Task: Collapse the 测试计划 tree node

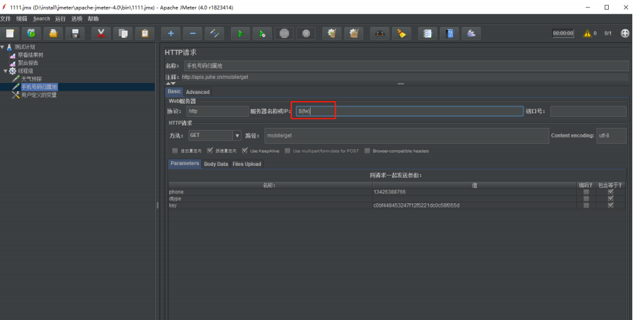Action: (x=3, y=47)
